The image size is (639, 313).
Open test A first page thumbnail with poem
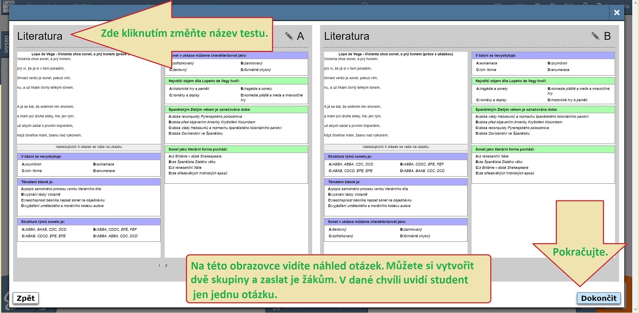[x=89, y=155]
